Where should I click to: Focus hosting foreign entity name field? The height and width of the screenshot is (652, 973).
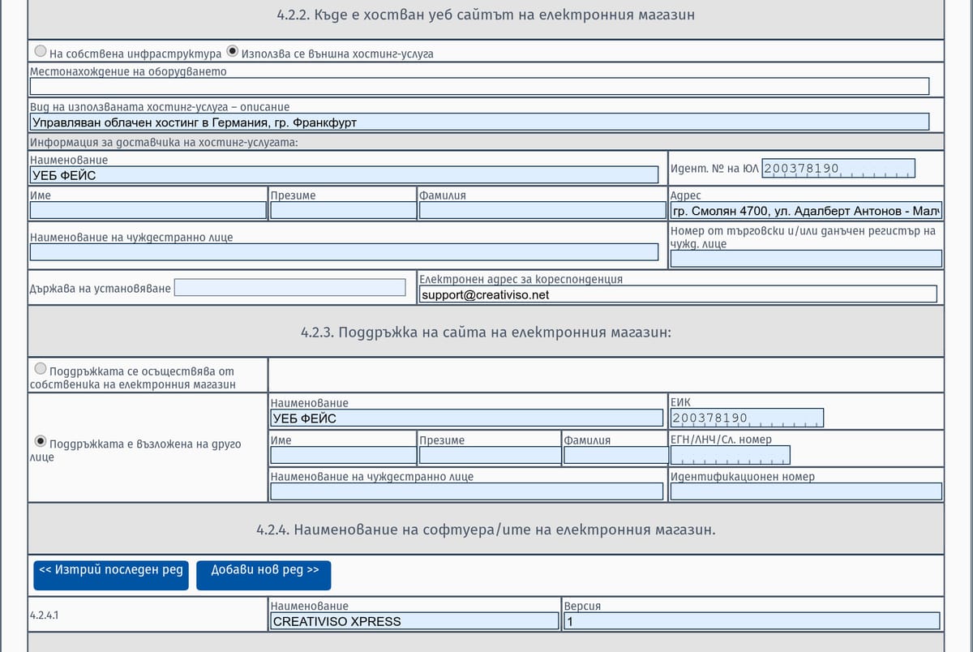click(x=344, y=252)
